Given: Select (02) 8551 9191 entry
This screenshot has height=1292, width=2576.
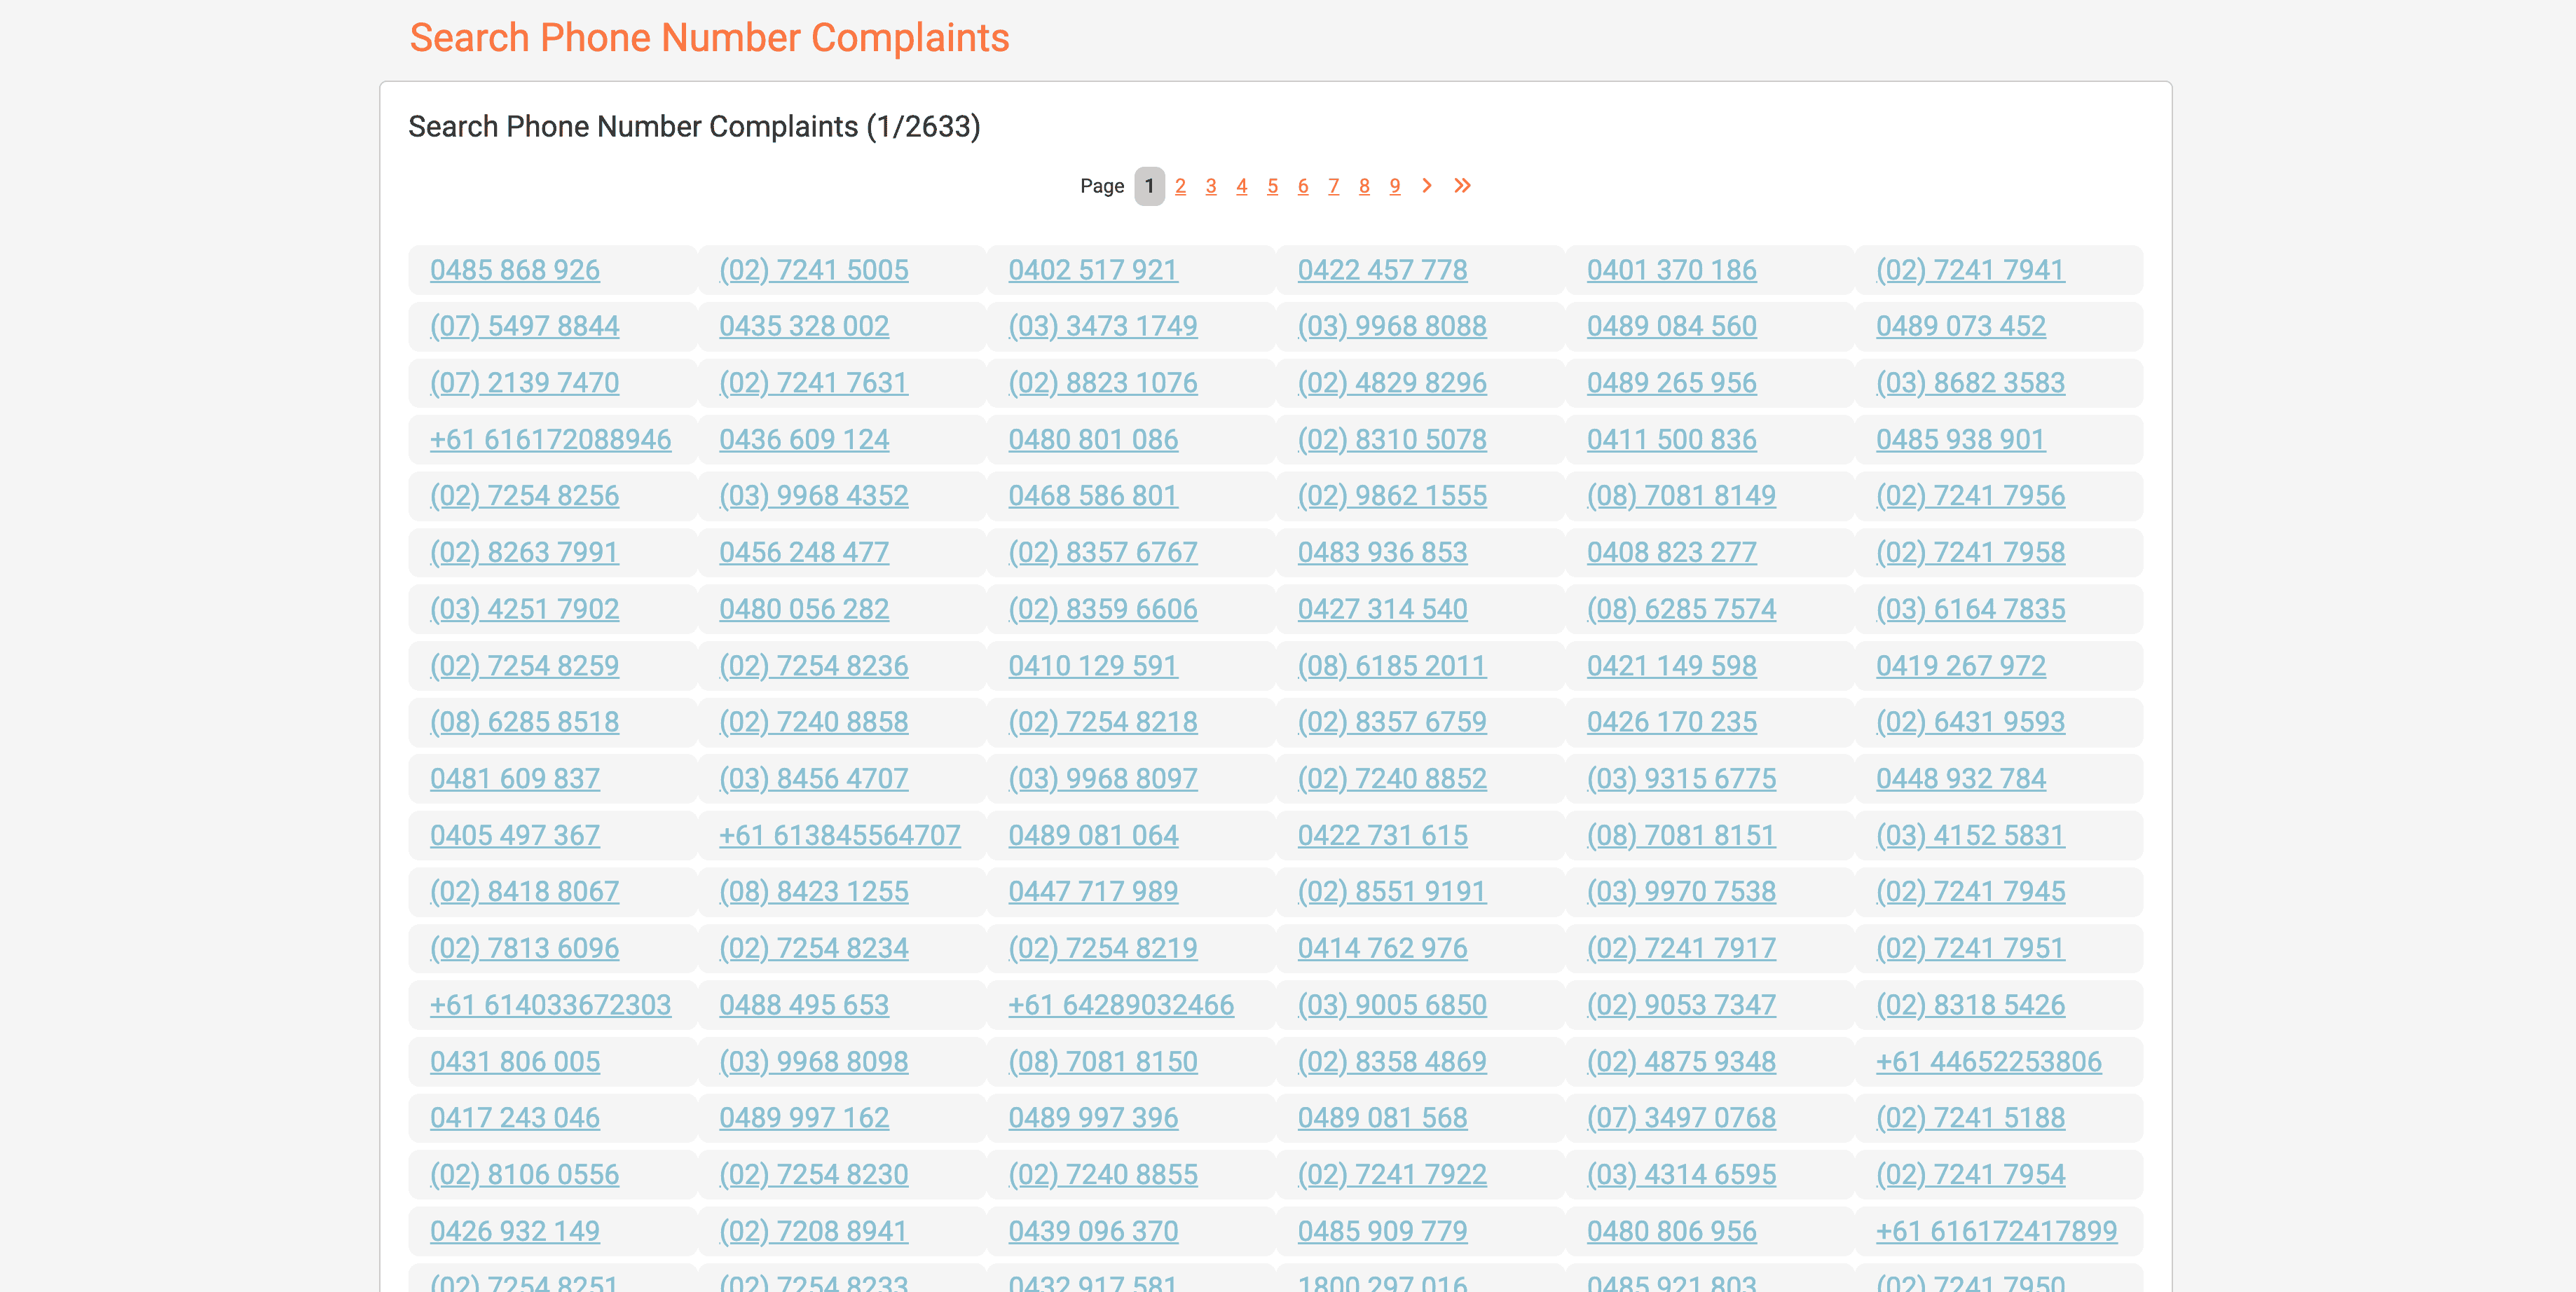Looking at the screenshot, I should tap(1392, 892).
